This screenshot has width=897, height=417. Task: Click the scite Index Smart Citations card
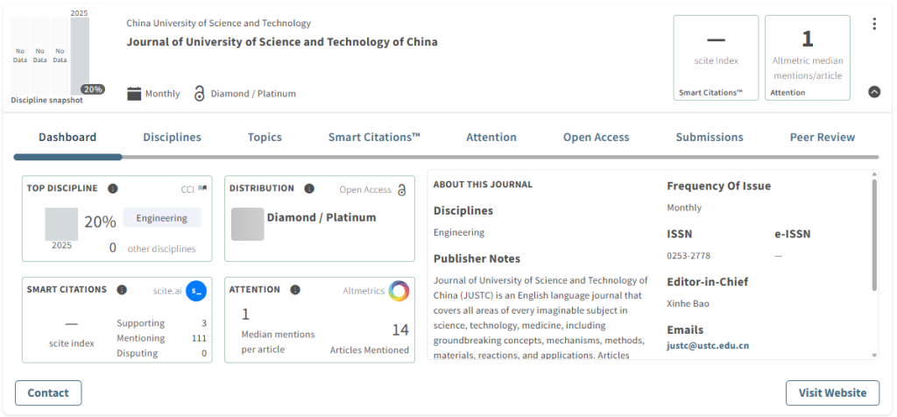click(x=716, y=58)
